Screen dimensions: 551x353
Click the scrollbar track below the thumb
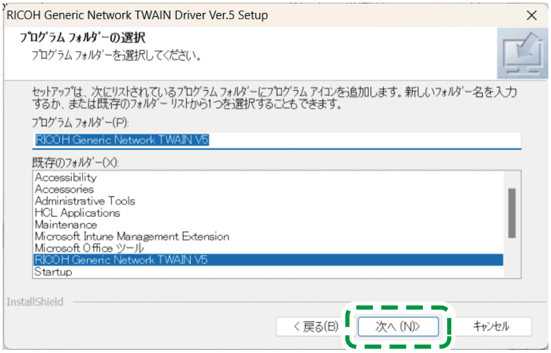[x=511, y=258]
